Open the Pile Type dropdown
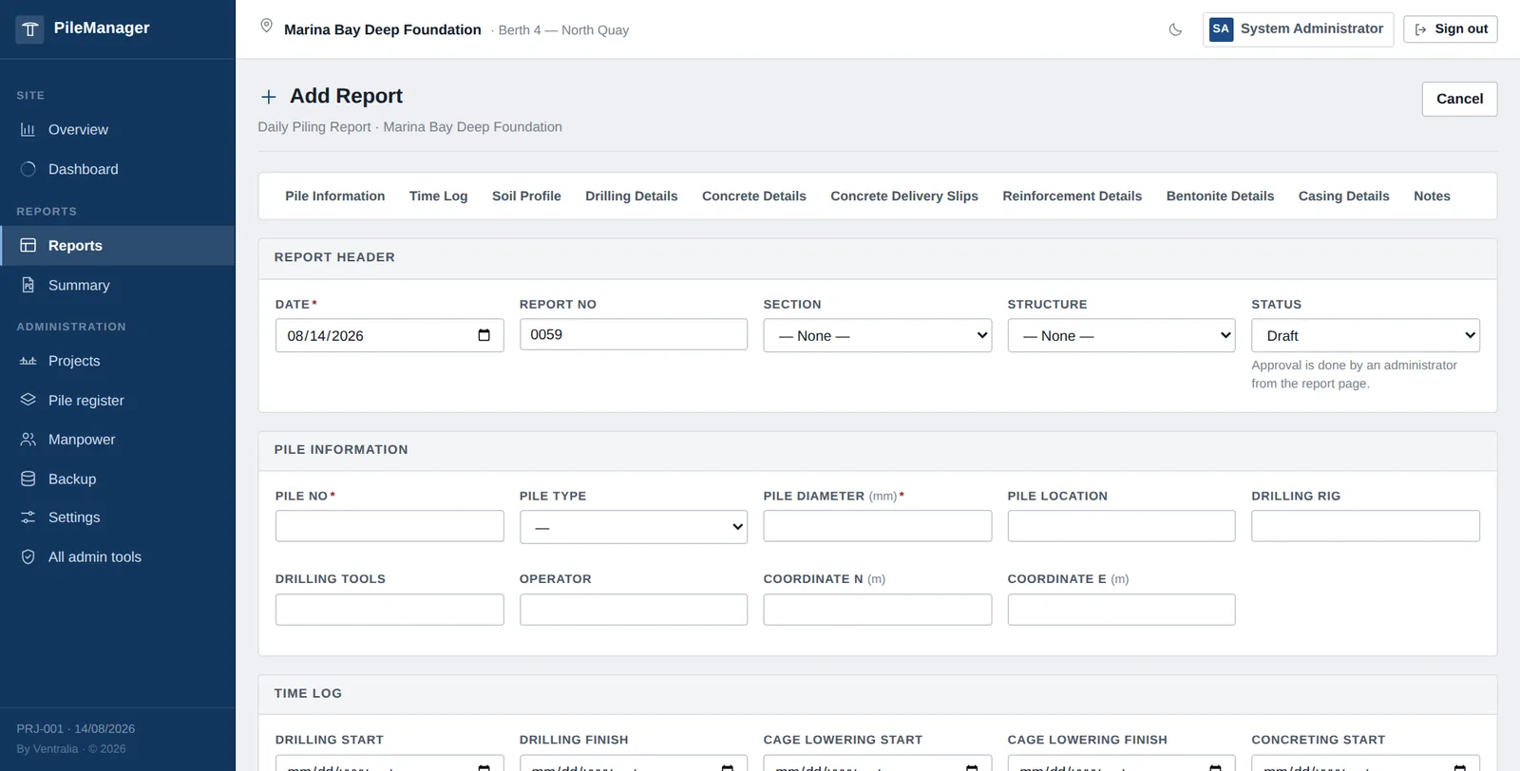Viewport: 1520px width, 771px height. (x=634, y=527)
